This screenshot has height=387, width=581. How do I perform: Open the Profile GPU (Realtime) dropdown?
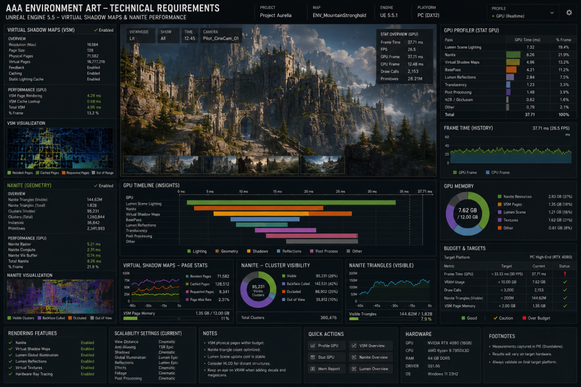tap(523, 12)
